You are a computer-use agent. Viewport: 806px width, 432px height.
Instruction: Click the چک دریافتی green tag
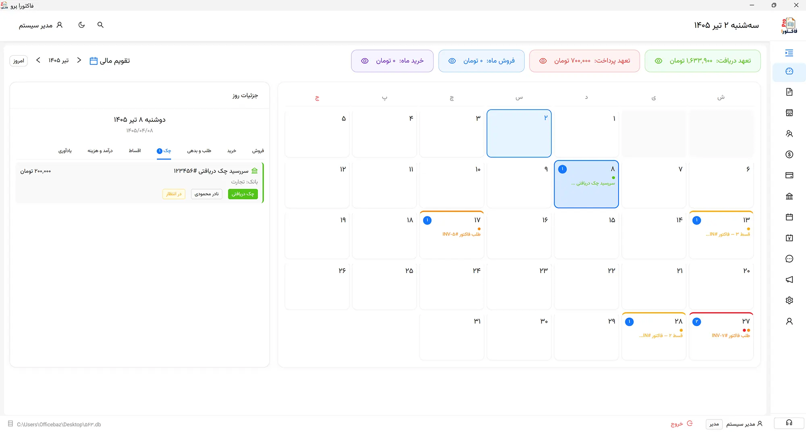click(x=243, y=194)
